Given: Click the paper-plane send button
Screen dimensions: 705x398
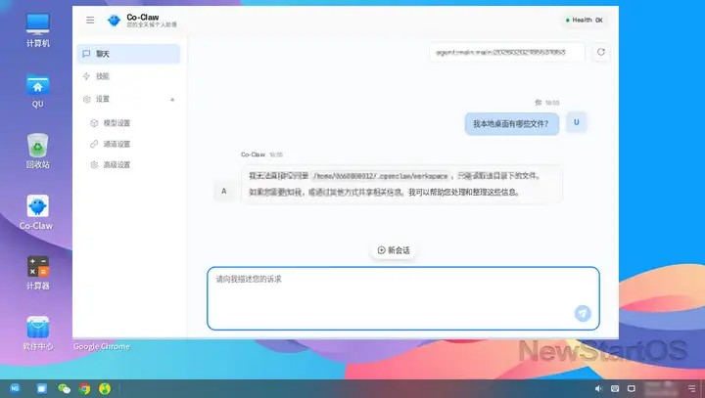Looking at the screenshot, I should tap(583, 313).
